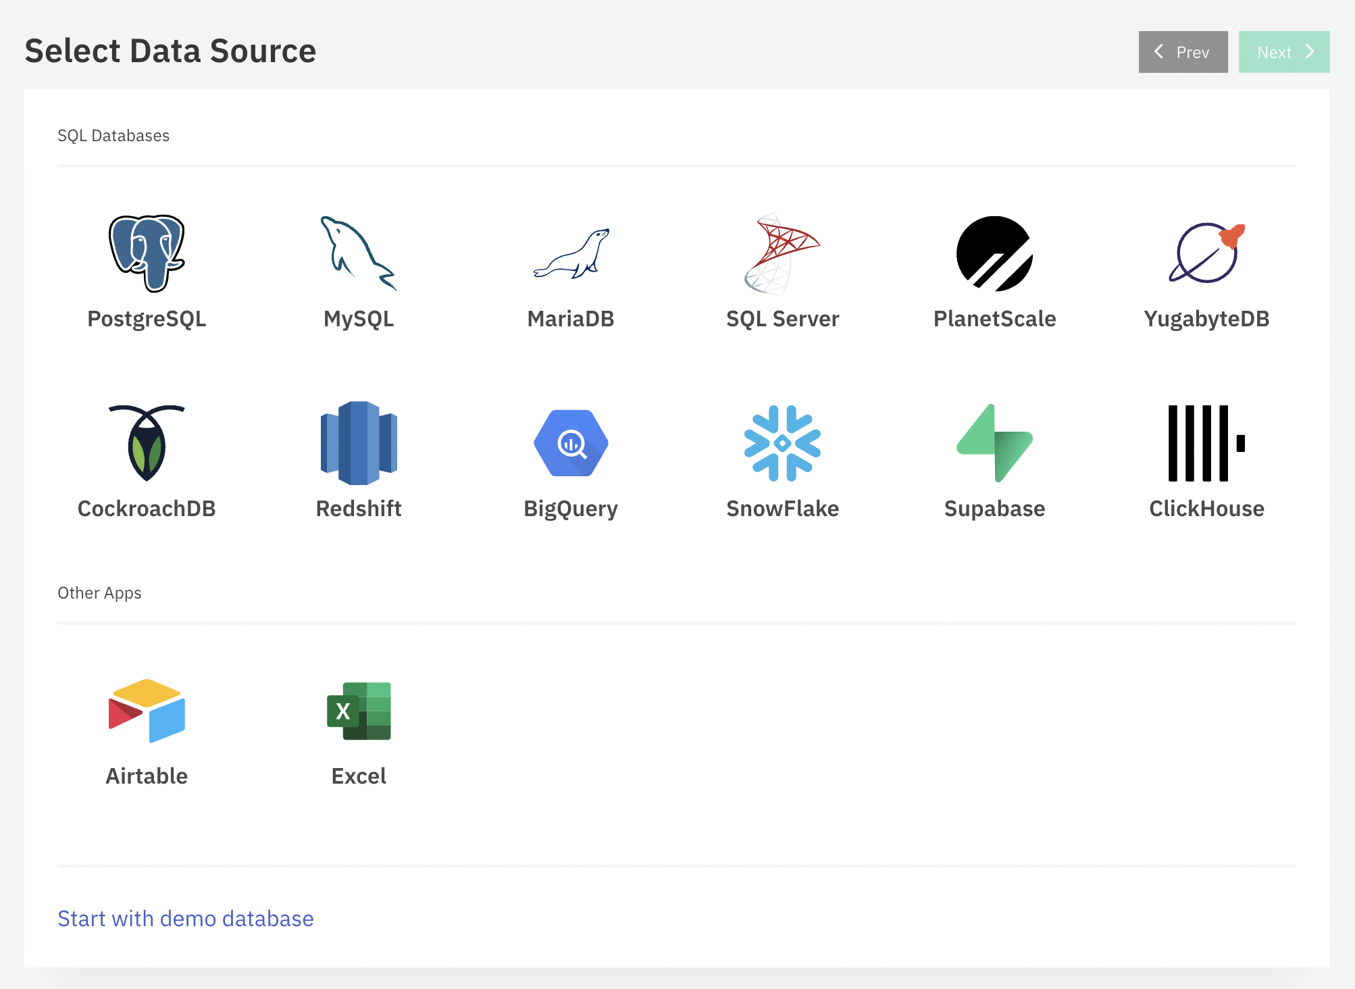
Task: Click the SnowFlake label text
Action: [783, 509]
